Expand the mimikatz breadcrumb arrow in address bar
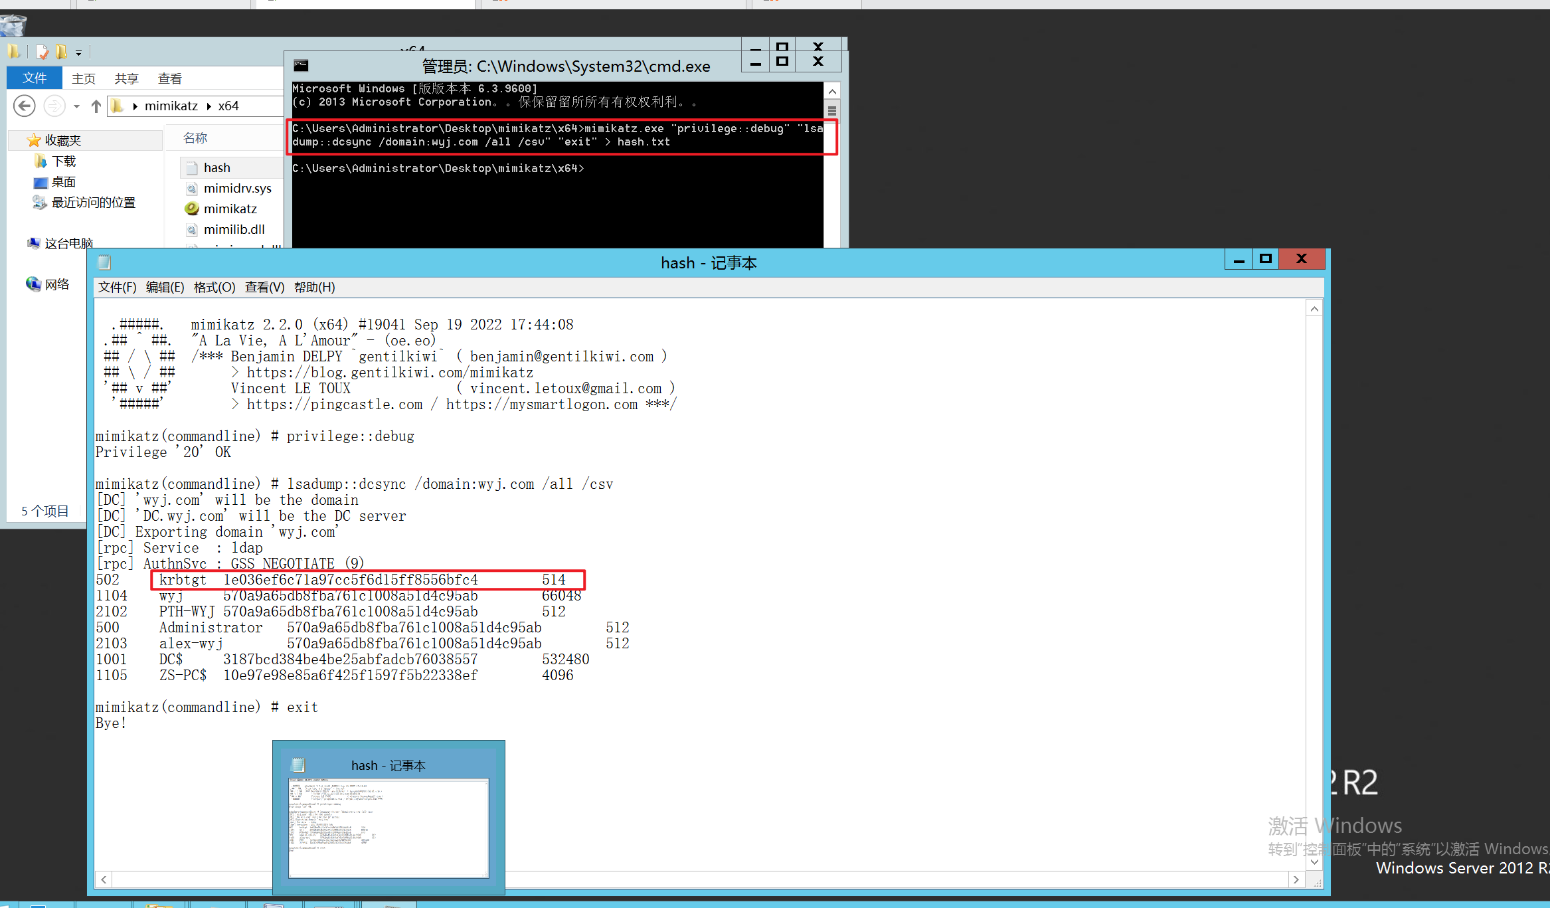 point(209,106)
